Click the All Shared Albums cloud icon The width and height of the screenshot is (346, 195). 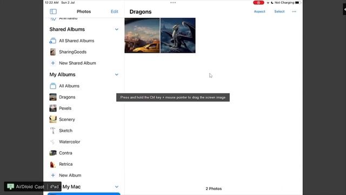(53, 41)
